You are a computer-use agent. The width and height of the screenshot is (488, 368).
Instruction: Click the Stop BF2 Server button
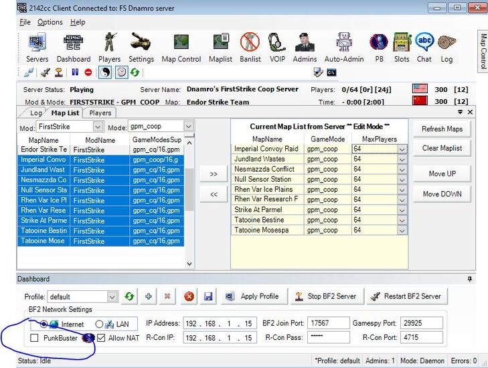coord(327,296)
